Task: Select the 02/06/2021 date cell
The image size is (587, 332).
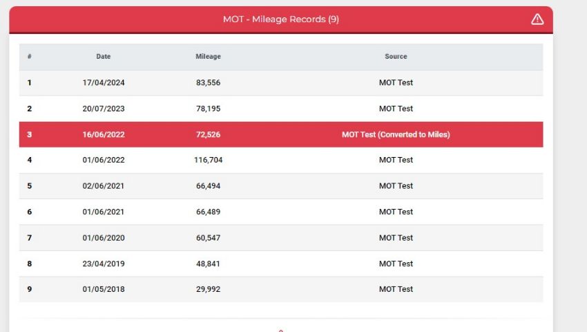Action: pos(104,186)
